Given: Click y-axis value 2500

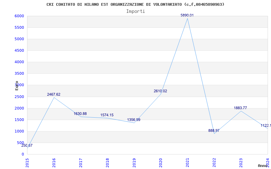Looking at the screenshot, I should coord(19,97).
